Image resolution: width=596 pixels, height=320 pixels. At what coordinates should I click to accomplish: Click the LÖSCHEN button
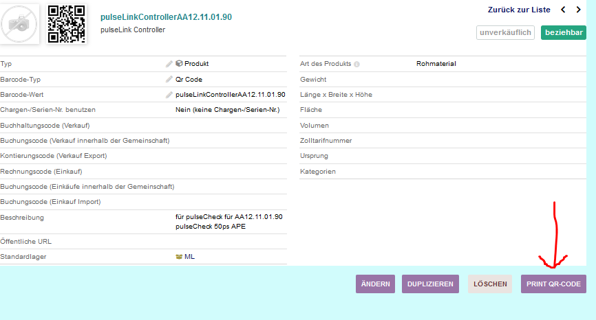pyautogui.click(x=490, y=284)
